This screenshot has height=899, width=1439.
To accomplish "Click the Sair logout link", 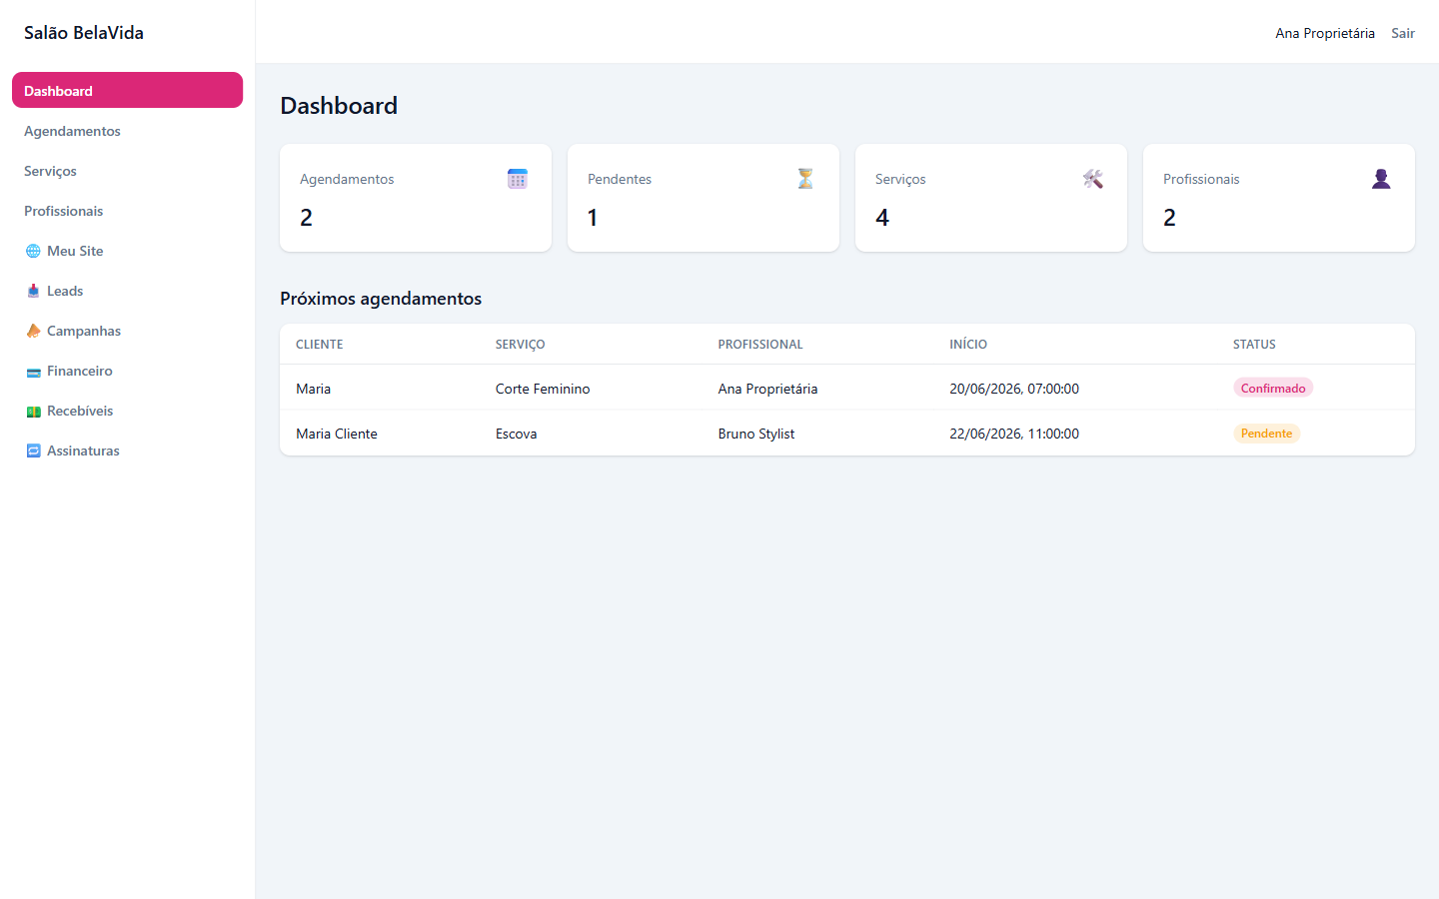I will pyautogui.click(x=1403, y=33).
